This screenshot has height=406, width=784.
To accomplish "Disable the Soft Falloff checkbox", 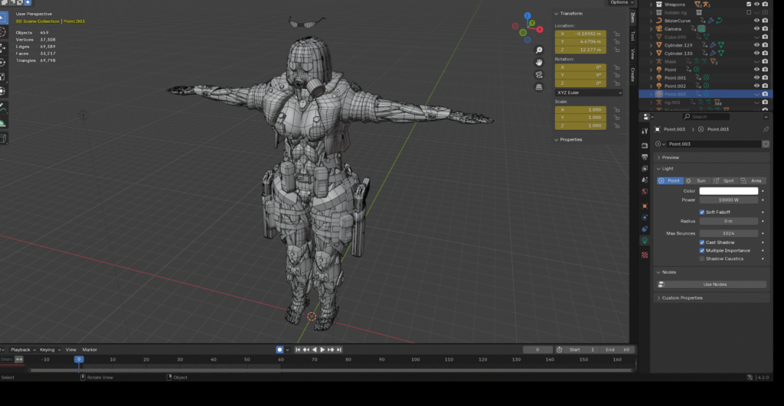I will click(702, 212).
